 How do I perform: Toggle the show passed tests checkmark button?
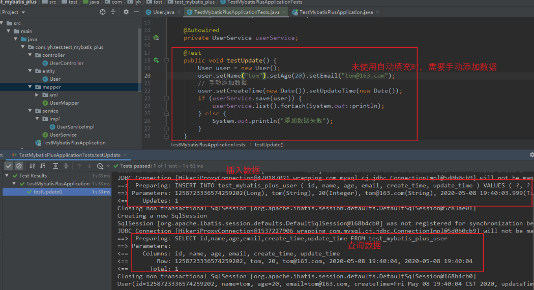[9, 166]
